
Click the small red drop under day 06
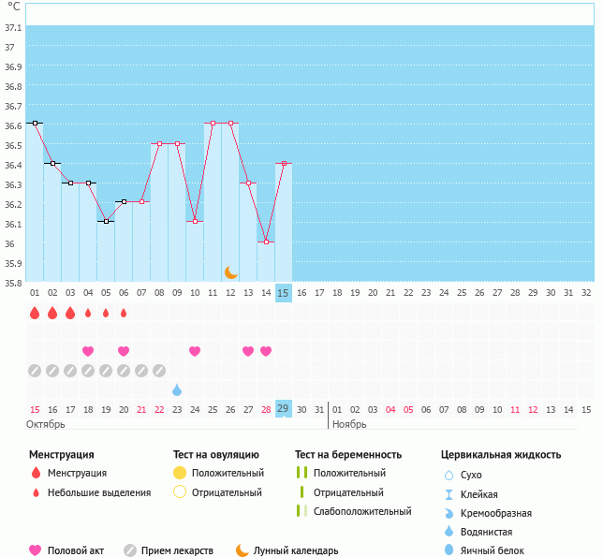point(124,313)
